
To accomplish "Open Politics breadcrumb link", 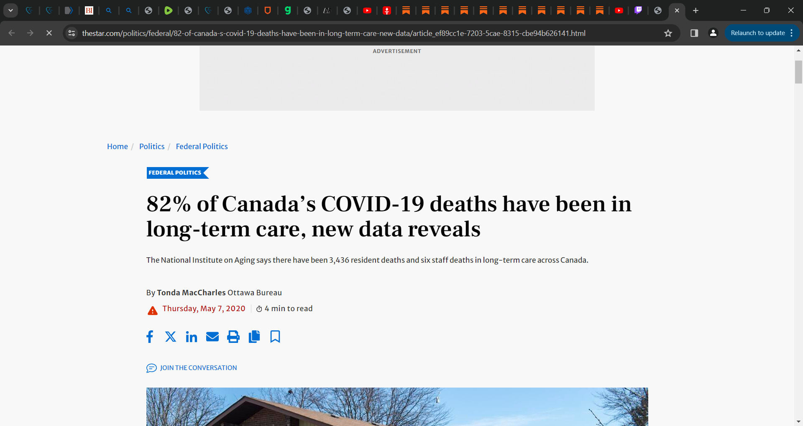I will pyautogui.click(x=152, y=147).
